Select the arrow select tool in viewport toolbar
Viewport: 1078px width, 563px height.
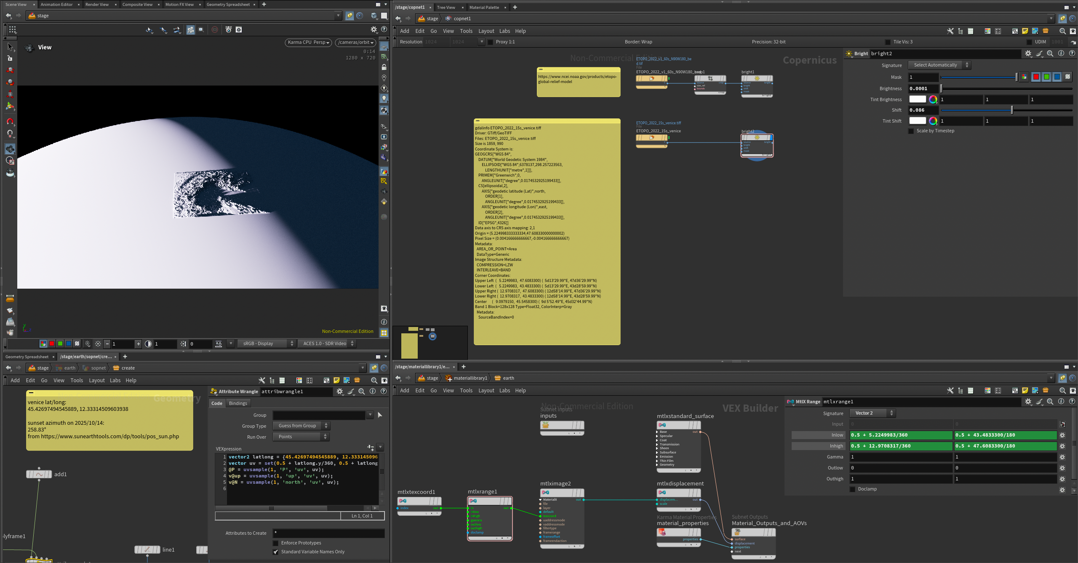(10, 47)
